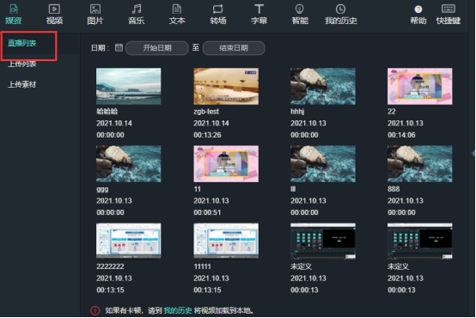Select the 哈哈哈 video thumbnail
This screenshot has height=318, width=476.
pyautogui.click(x=129, y=86)
